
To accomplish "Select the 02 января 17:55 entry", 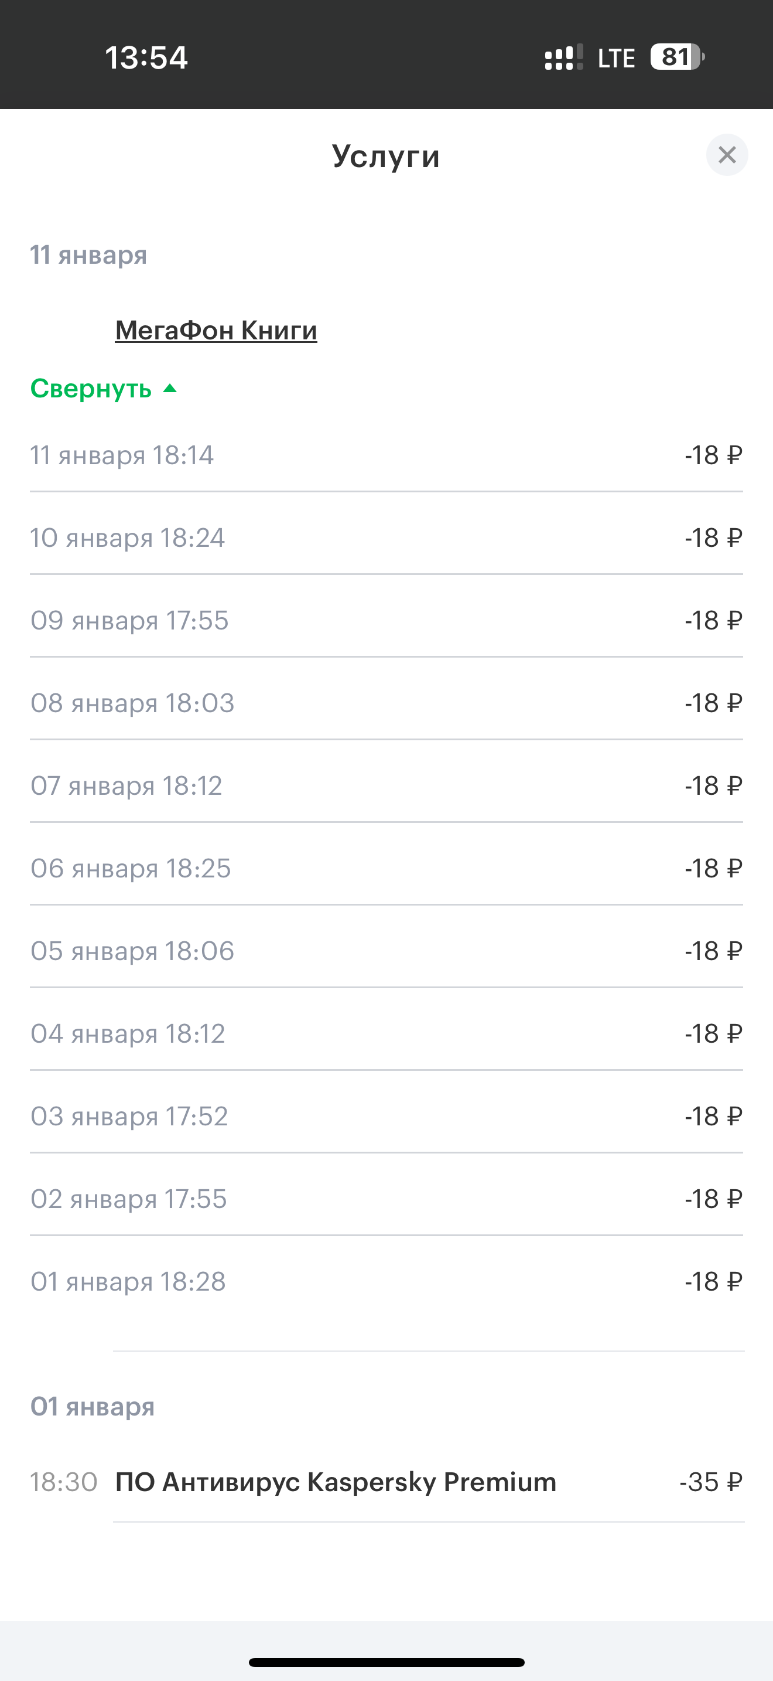I will (x=386, y=1199).
